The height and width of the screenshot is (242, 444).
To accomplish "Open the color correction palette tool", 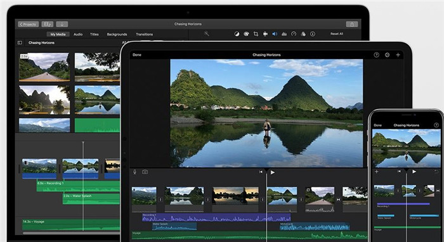I will pyautogui.click(x=246, y=34).
